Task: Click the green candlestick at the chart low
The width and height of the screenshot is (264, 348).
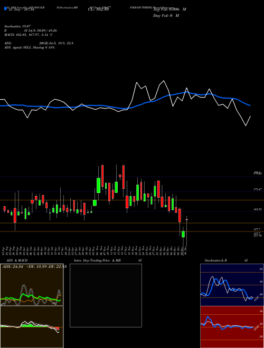Action: pyautogui.click(x=183, y=234)
